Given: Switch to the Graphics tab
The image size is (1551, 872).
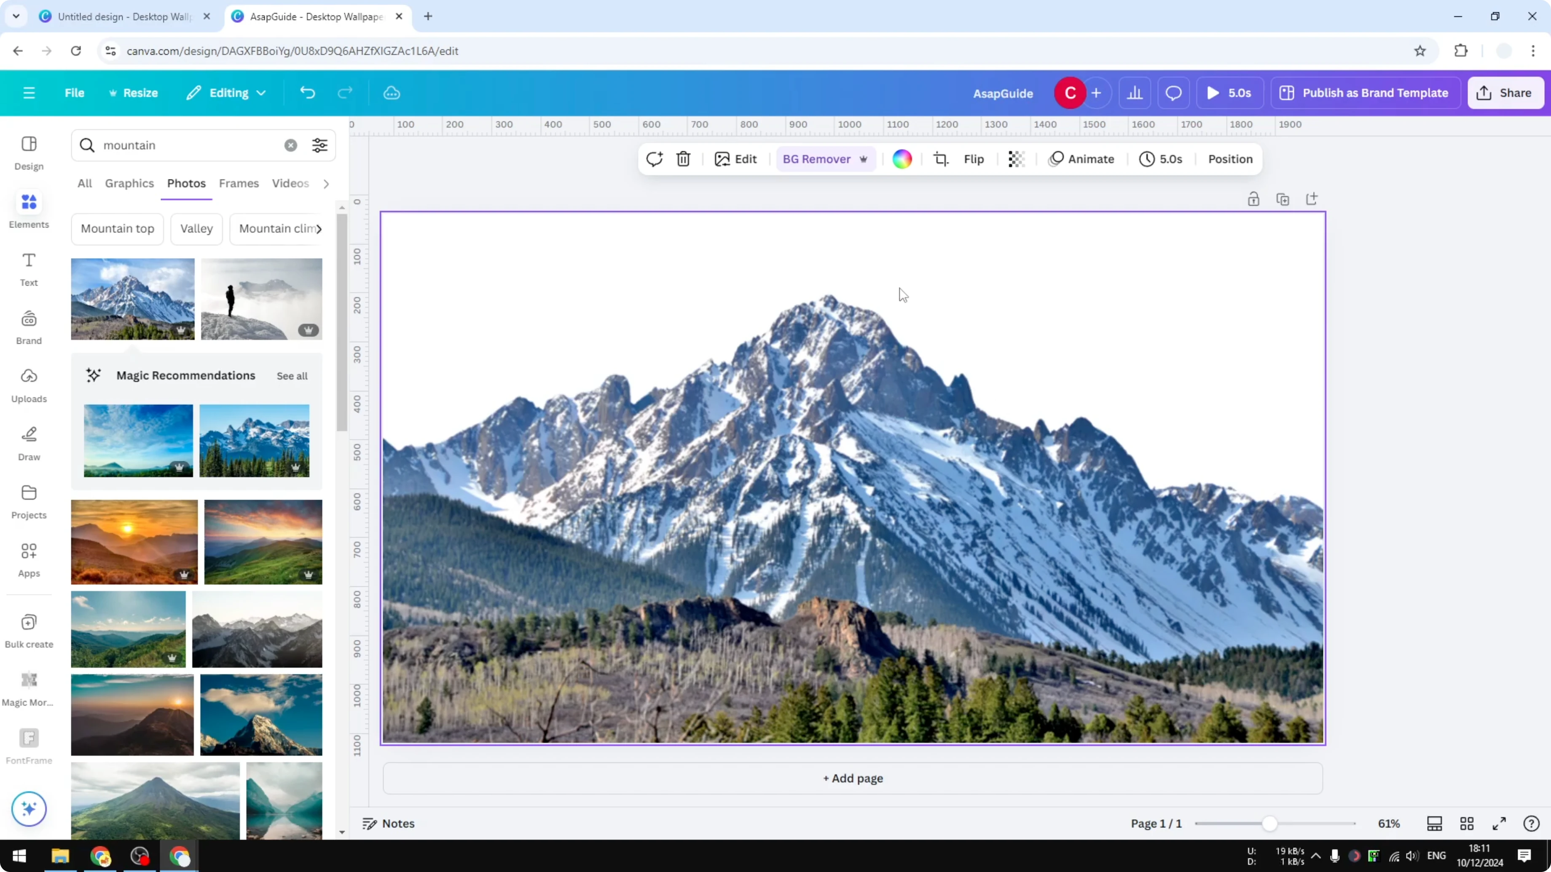Looking at the screenshot, I should point(129,184).
